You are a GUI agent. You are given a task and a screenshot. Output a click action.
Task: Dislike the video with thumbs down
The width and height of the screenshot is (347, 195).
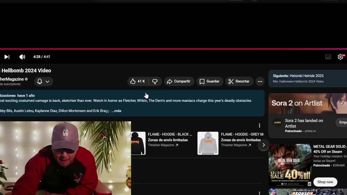[x=155, y=81]
